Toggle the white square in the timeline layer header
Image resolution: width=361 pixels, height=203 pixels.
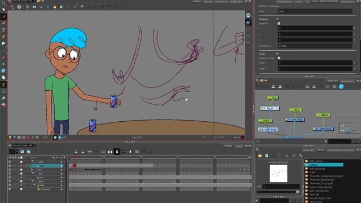(21, 158)
